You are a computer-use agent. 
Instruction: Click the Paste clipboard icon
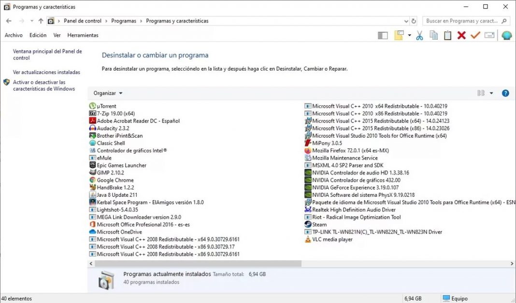pyautogui.click(x=447, y=35)
